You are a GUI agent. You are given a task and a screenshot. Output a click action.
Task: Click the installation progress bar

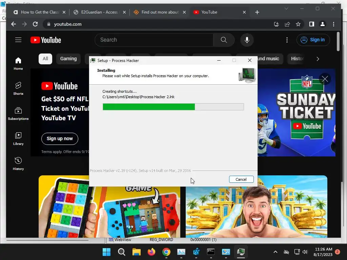tap(173, 107)
